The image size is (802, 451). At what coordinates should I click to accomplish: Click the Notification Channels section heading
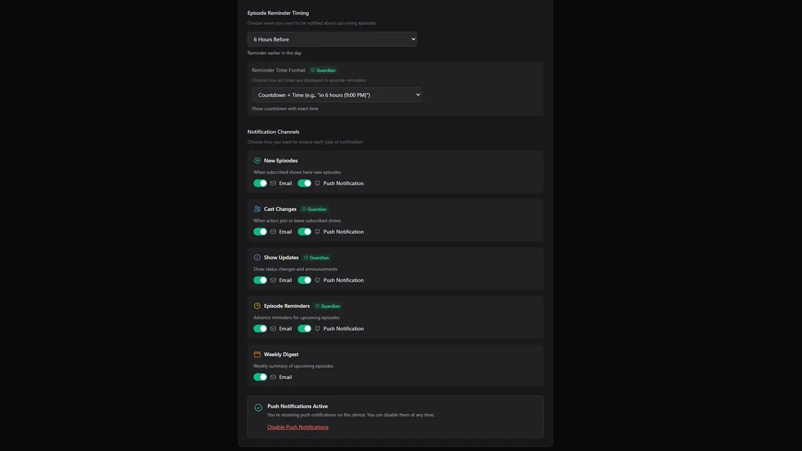click(273, 132)
